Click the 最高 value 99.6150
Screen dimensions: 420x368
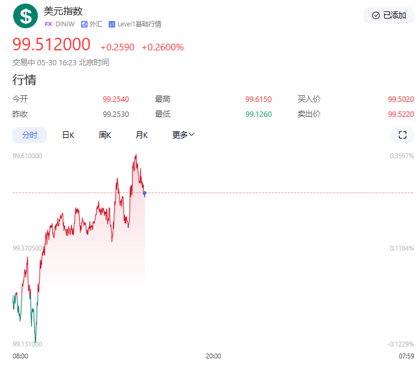(259, 99)
